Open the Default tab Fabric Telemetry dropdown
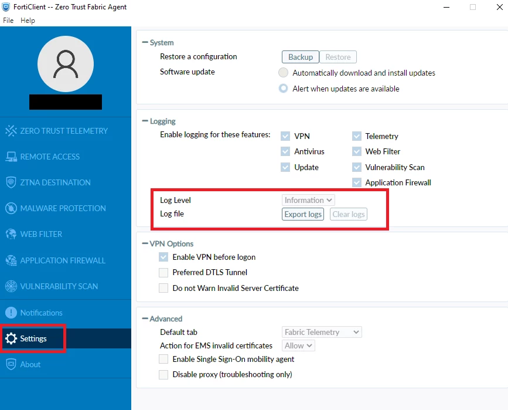 click(322, 332)
